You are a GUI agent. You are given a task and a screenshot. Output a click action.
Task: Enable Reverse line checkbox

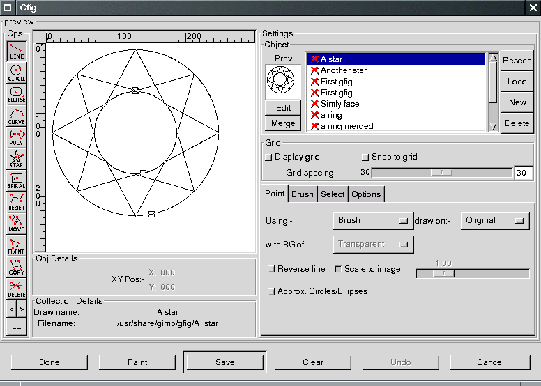pos(271,269)
